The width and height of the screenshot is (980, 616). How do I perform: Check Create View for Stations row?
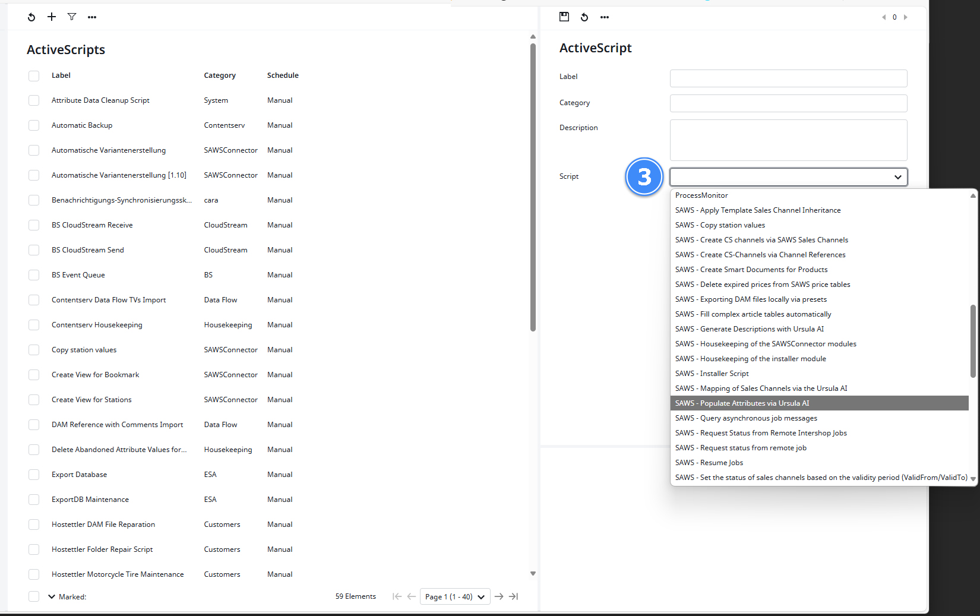pos(34,400)
